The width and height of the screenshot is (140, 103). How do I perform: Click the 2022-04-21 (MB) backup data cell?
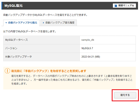[x=91, y=57]
